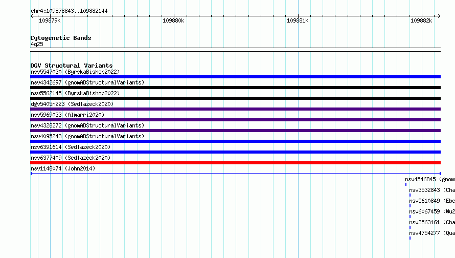Click the blue bar under nsv4095243
This screenshot has width=455, height=258.
coord(235,141)
